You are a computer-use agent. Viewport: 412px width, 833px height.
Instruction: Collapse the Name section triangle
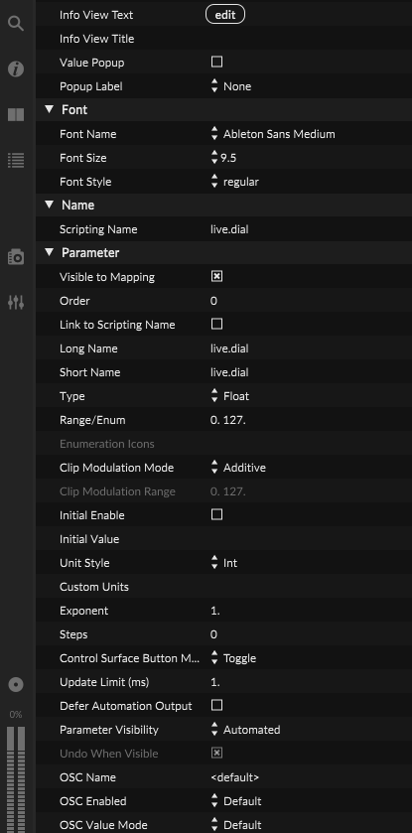click(x=50, y=205)
